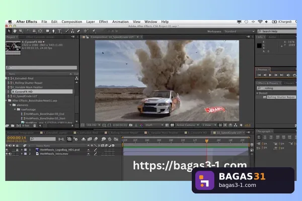Enable Frame Blending for the composition

pos(90,139)
